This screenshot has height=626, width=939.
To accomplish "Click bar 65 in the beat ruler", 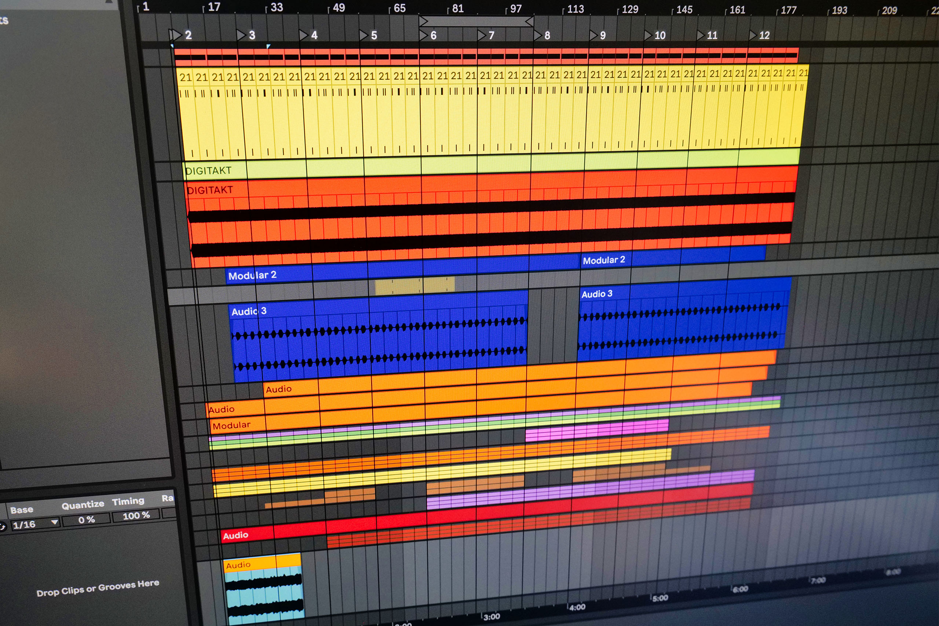I will pyautogui.click(x=397, y=8).
